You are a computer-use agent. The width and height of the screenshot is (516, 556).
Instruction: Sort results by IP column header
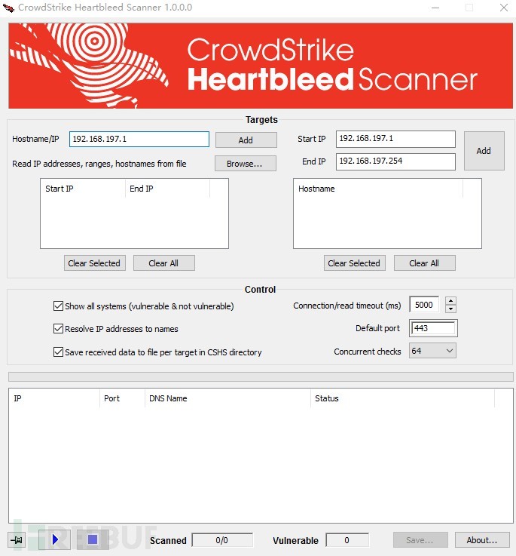(54, 398)
